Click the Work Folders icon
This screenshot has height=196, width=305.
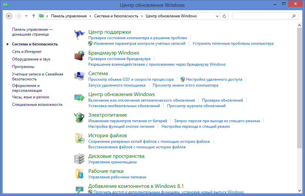point(80,174)
